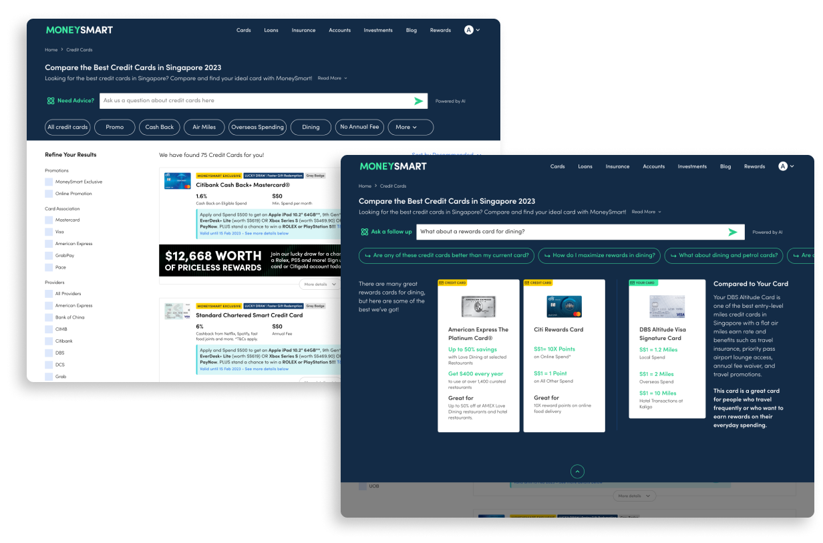Click the Citi Rewards Card image
The height and width of the screenshot is (543, 823).
click(x=564, y=307)
